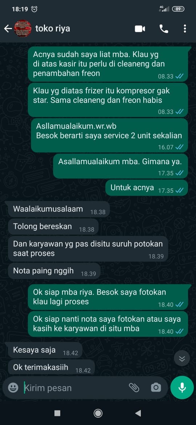Select the "Nota paing nggih" message bubble
This screenshot has height=425, width=196.
click(54, 271)
